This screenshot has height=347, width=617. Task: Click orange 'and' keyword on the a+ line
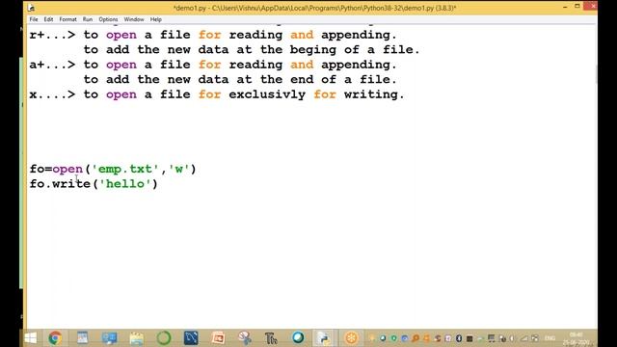(x=302, y=65)
